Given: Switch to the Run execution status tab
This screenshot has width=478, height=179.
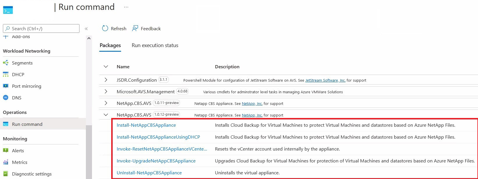Looking at the screenshot, I should click(x=155, y=45).
